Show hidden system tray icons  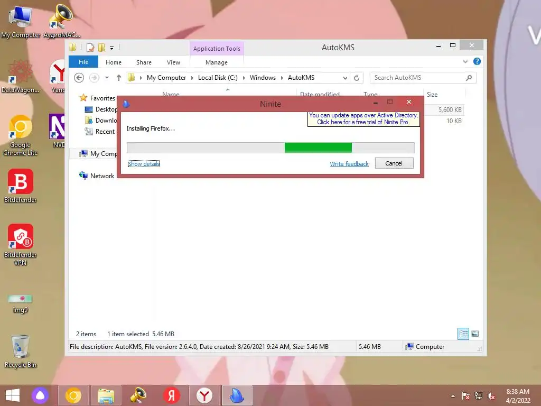(x=453, y=396)
